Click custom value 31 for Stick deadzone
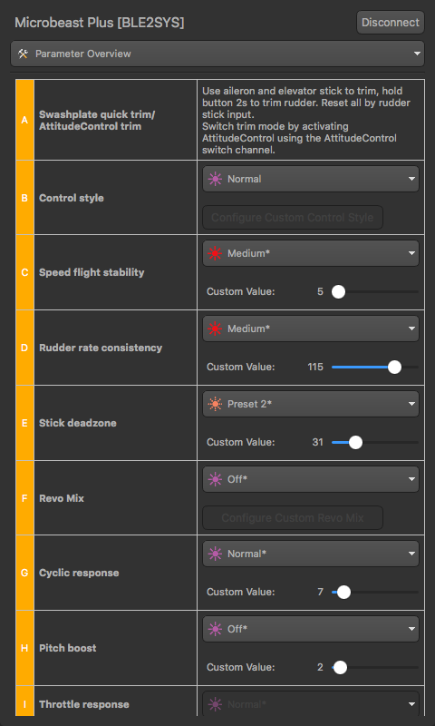This screenshot has height=726, width=435. click(317, 442)
